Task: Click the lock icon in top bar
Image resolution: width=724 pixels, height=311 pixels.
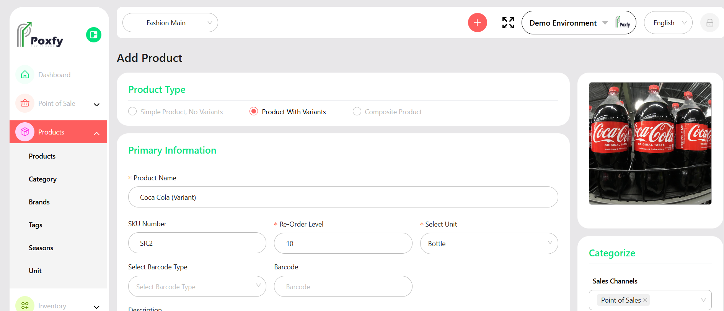Action: coord(710,23)
